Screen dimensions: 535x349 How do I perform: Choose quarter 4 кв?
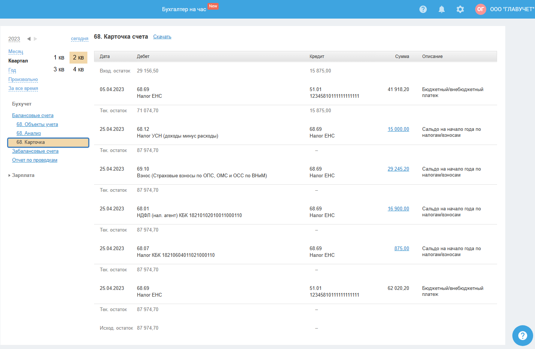click(x=78, y=70)
